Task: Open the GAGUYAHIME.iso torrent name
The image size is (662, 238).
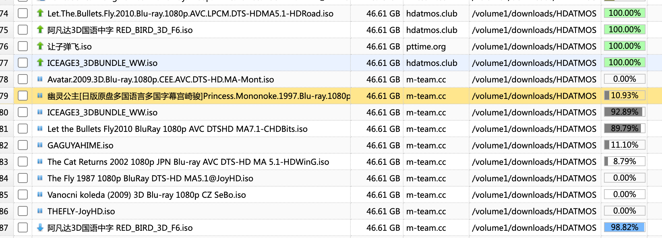Action: [x=80, y=145]
